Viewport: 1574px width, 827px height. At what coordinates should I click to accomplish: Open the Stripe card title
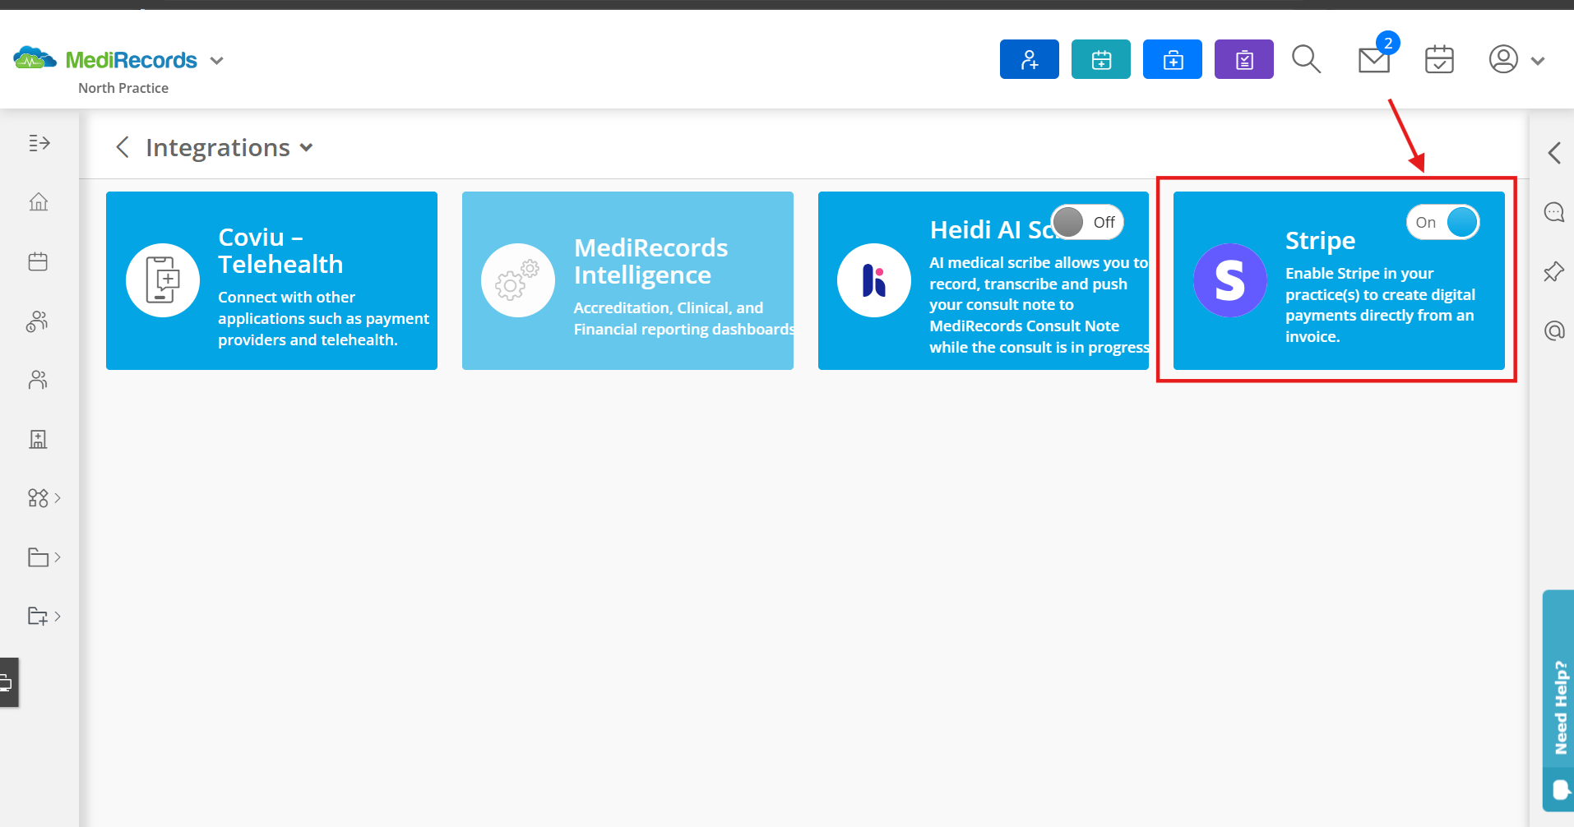pos(1320,240)
